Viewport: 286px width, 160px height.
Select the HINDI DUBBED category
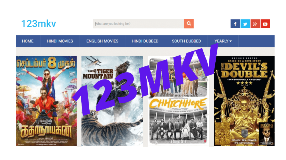pyautogui.click(x=145, y=41)
